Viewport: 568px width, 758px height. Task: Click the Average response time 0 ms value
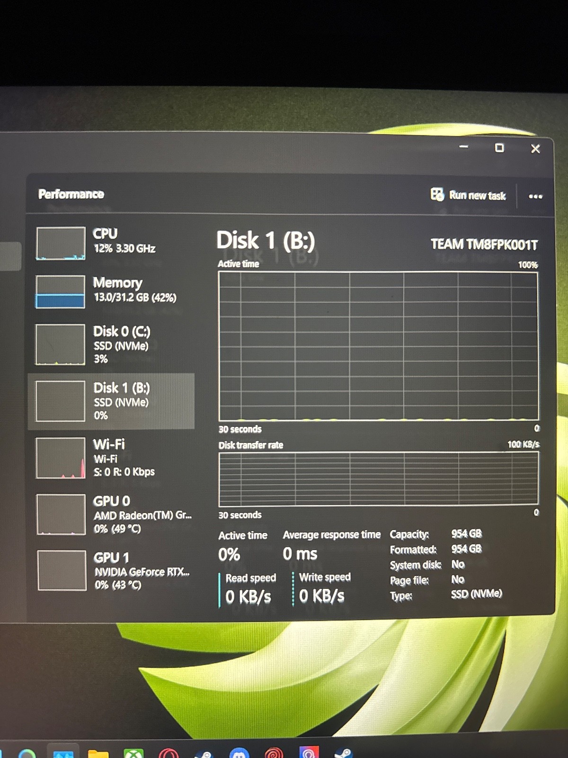300,554
